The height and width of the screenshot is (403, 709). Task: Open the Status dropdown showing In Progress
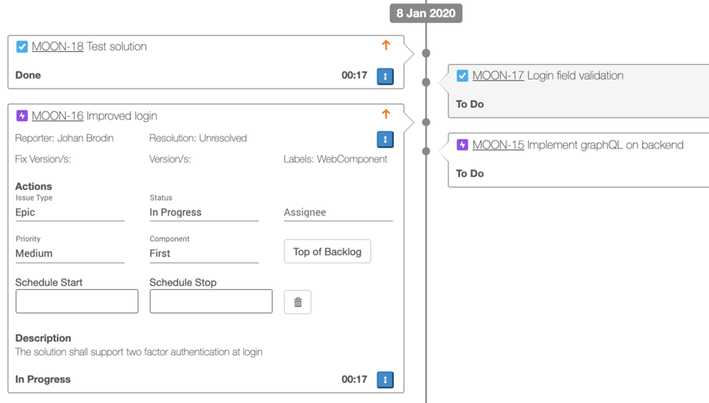pyautogui.click(x=204, y=212)
